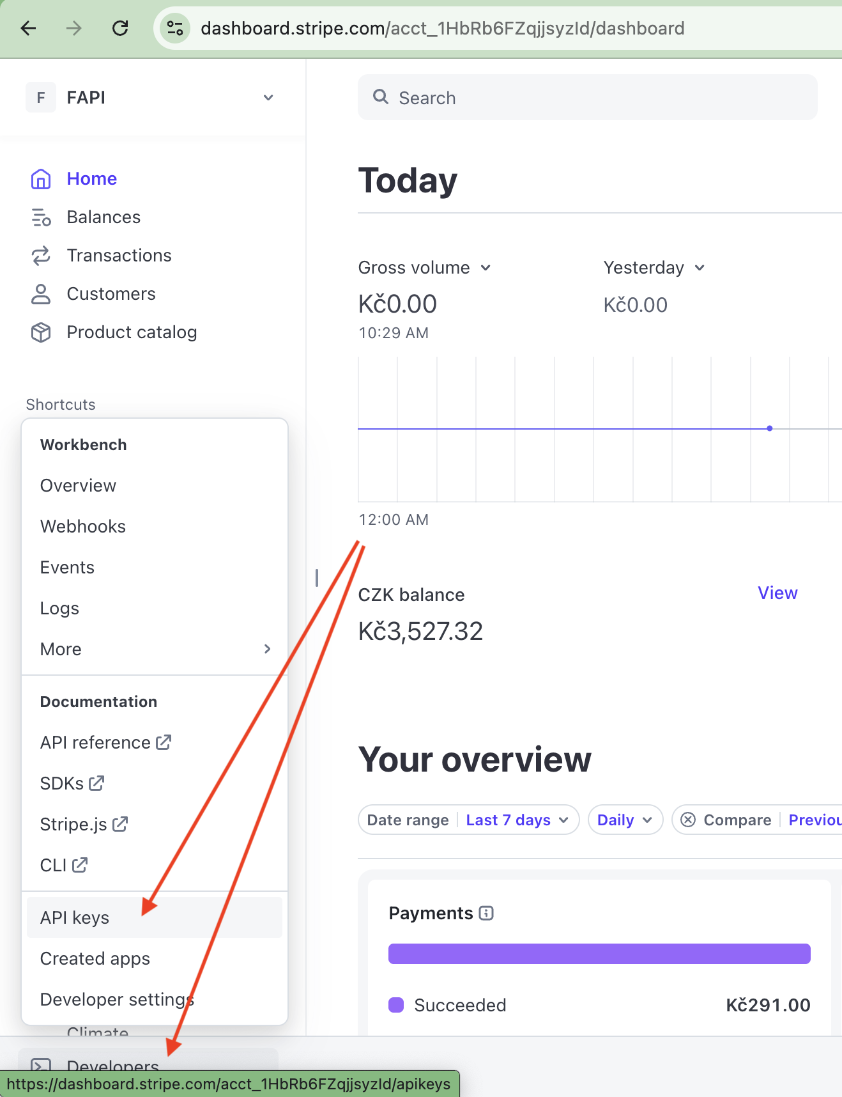Click the Developers terminal icon
The image size is (842, 1097).
click(41, 1066)
